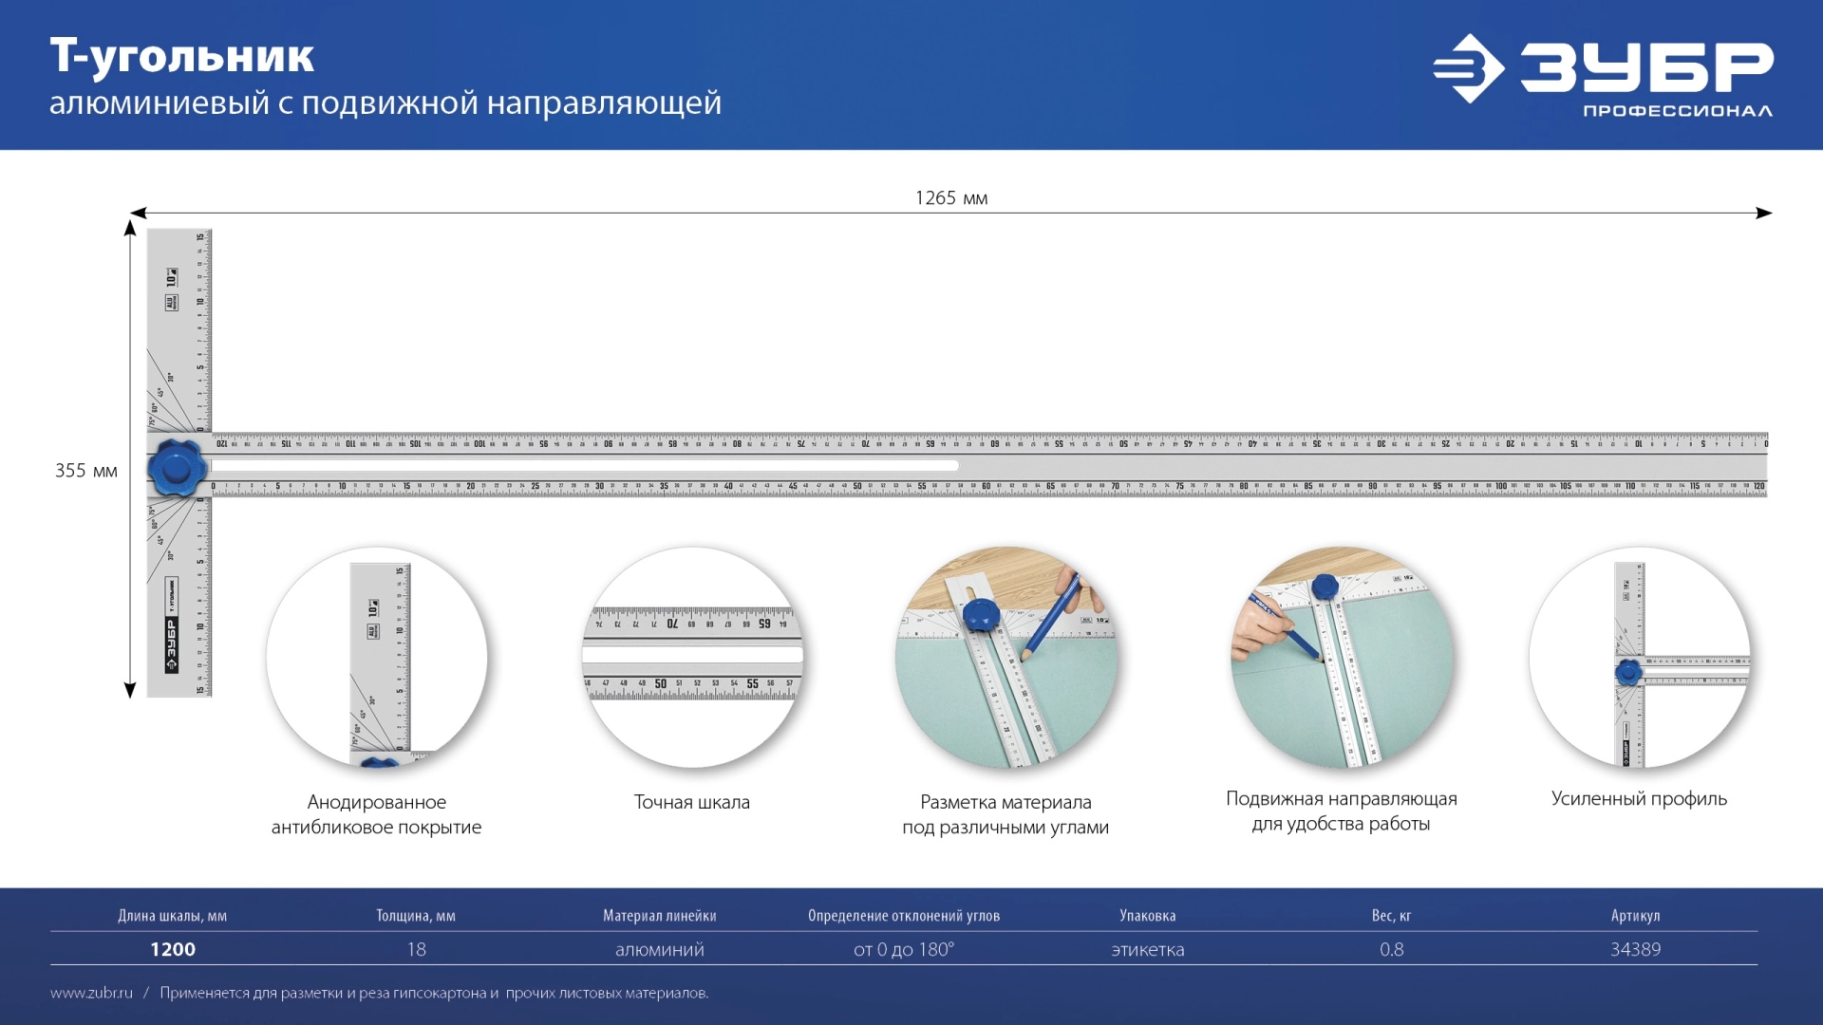This screenshot has width=1823, height=1025.
Task: Click the movable guide photo thumbnail
Action: (1341, 657)
